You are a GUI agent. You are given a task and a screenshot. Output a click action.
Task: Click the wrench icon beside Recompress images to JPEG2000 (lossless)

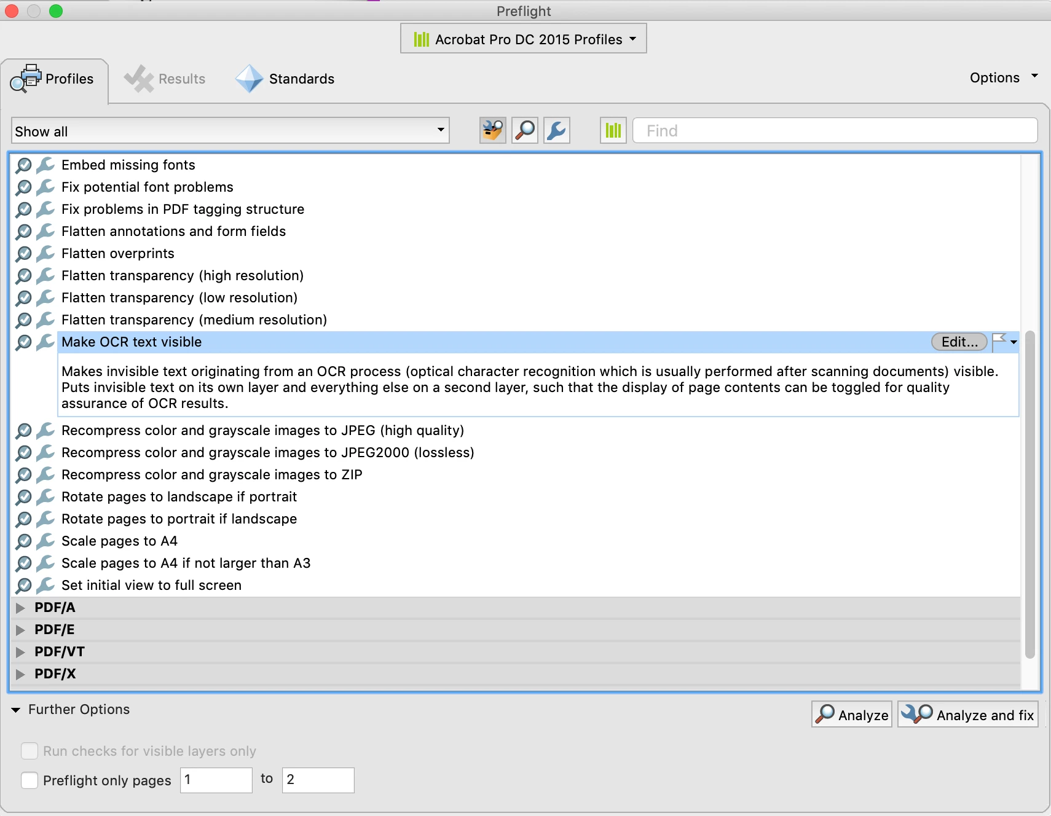(45, 453)
